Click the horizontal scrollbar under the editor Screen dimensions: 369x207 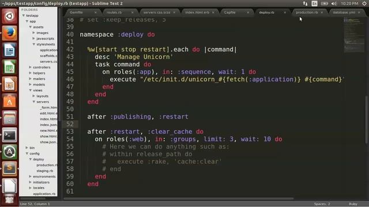179,198
